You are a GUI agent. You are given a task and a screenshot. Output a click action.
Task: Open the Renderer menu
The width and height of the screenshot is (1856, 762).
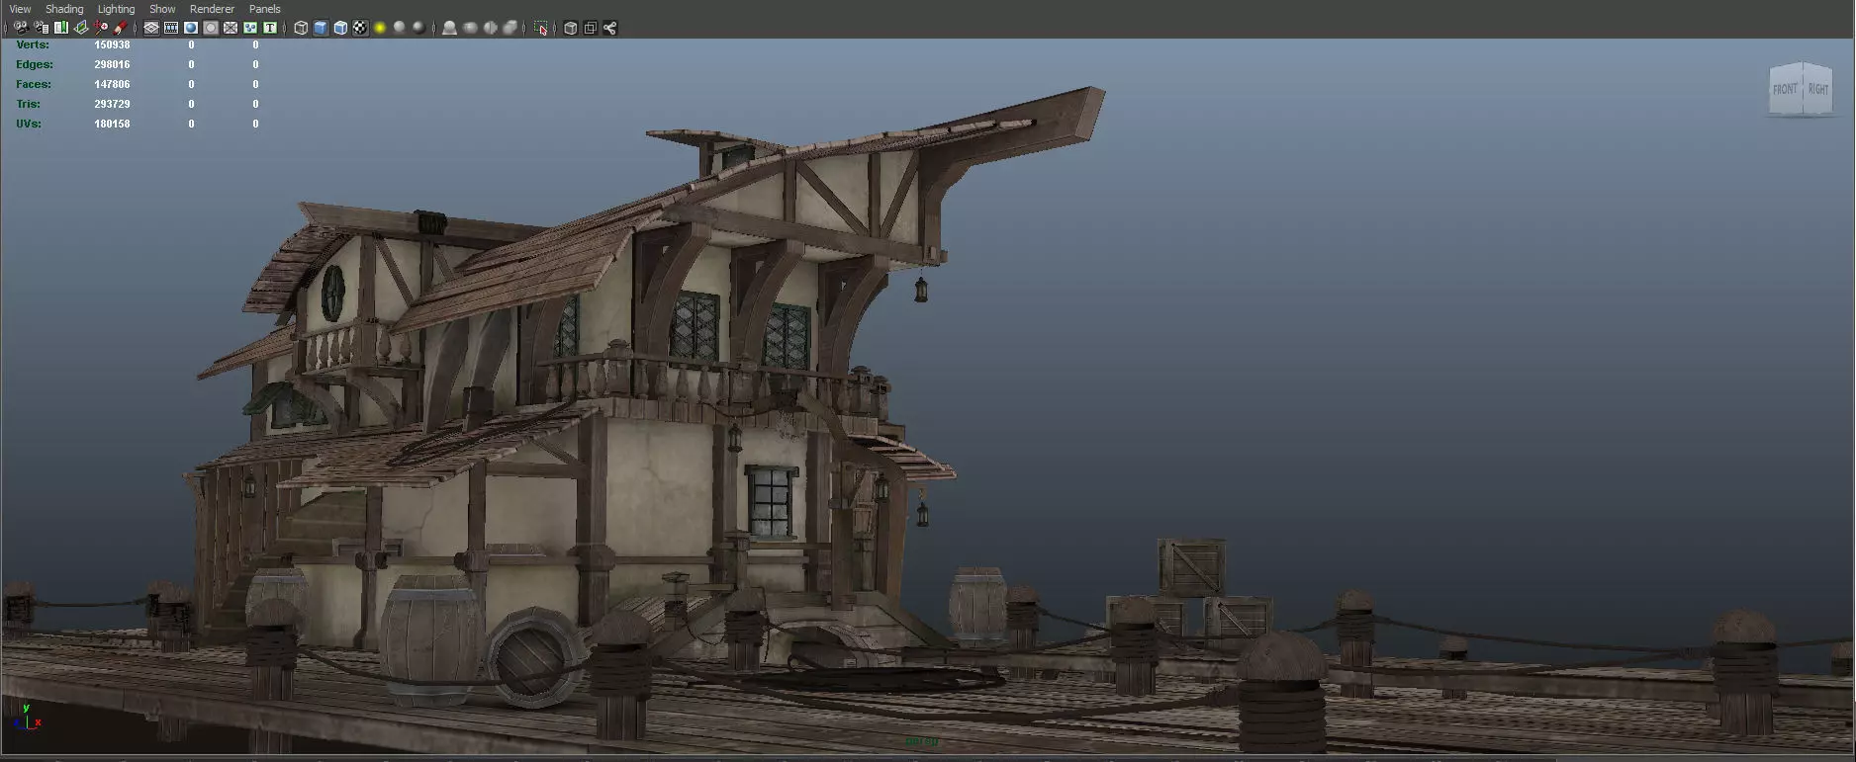click(x=212, y=9)
